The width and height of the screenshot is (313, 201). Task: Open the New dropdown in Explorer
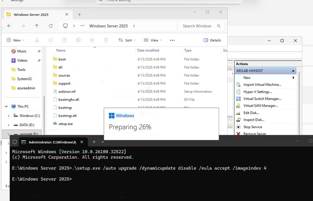[15, 40]
